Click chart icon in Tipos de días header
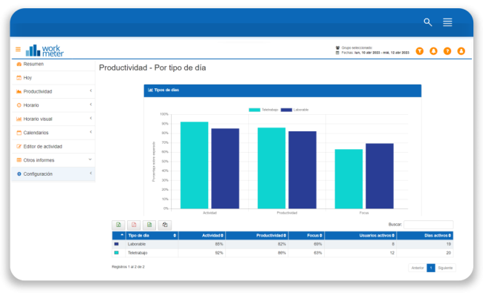The width and height of the screenshot is (483, 293). tap(150, 90)
